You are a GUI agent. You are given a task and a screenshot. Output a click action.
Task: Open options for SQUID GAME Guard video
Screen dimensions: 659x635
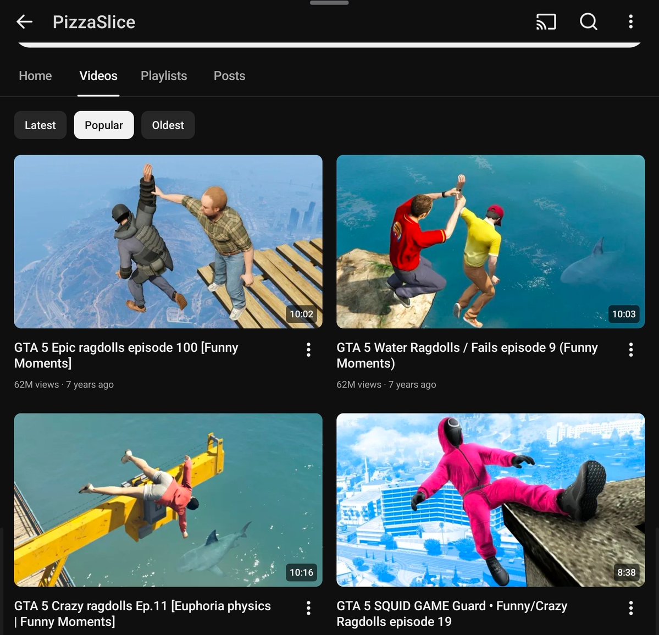tap(631, 608)
